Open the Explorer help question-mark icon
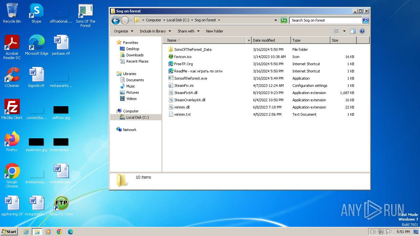420x236 pixels. 362,31
